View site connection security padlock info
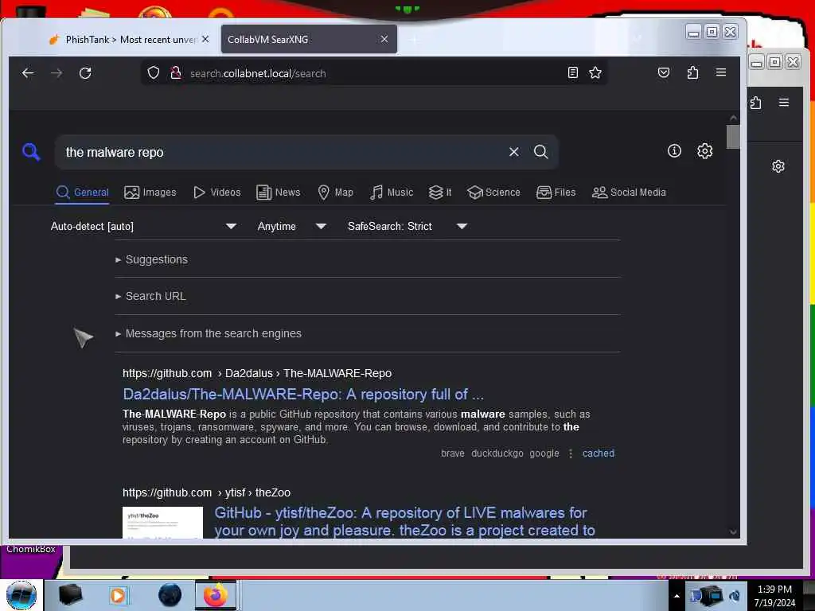This screenshot has width=815, height=611. [176, 72]
